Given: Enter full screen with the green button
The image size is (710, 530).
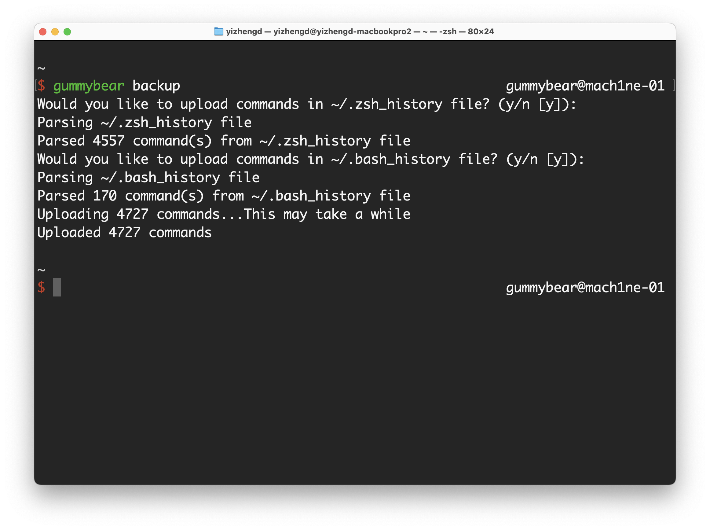Looking at the screenshot, I should coord(68,32).
